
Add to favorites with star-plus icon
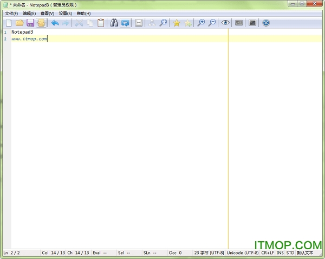(x=188, y=23)
